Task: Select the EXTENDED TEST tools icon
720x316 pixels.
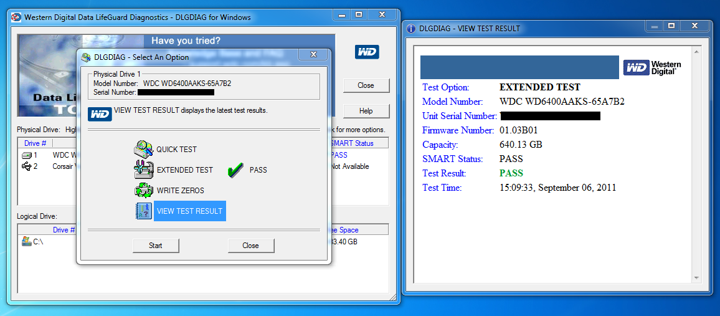Action: pos(143,170)
